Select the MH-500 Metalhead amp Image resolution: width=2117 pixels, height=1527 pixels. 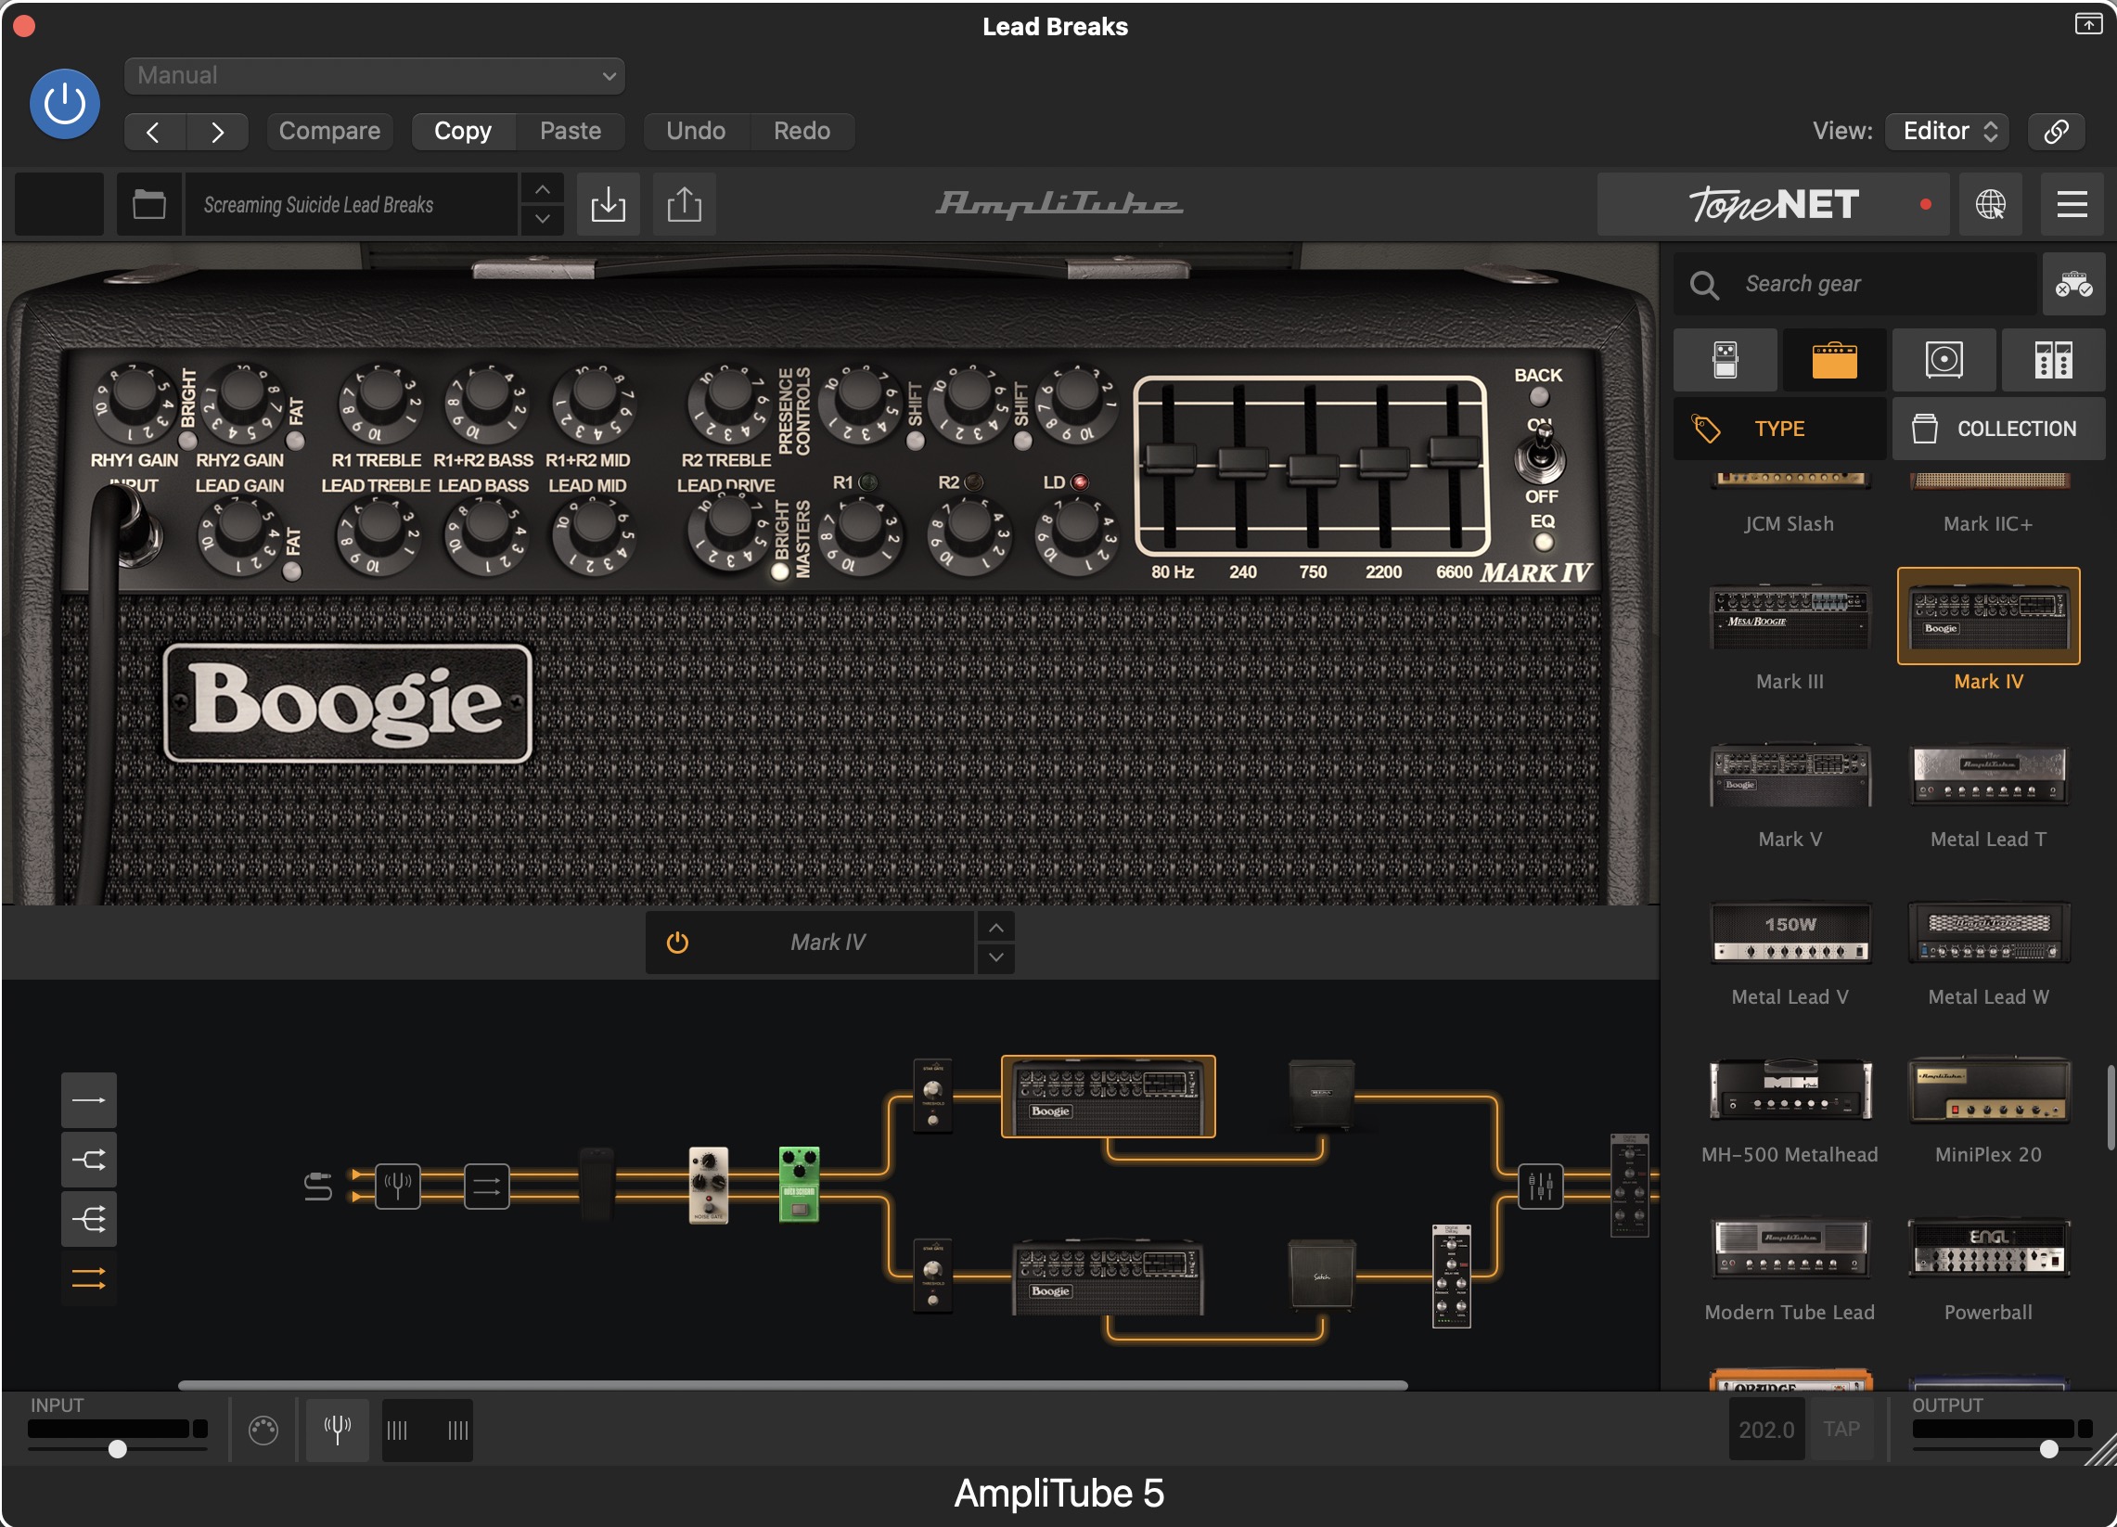[x=1790, y=1090]
